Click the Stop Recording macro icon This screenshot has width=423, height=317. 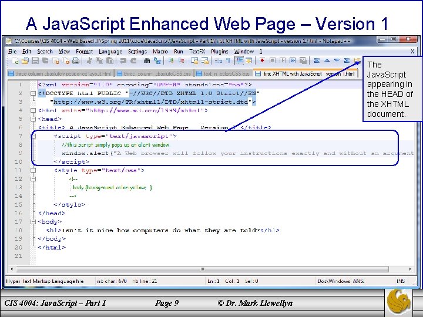click(x=273, y=60)
